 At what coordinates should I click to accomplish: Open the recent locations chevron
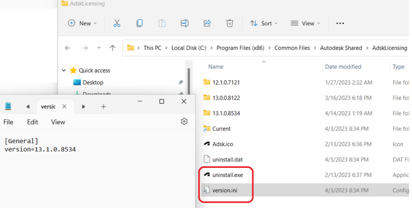(99, 48)
